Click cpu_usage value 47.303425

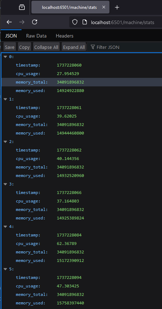(68, 286)
